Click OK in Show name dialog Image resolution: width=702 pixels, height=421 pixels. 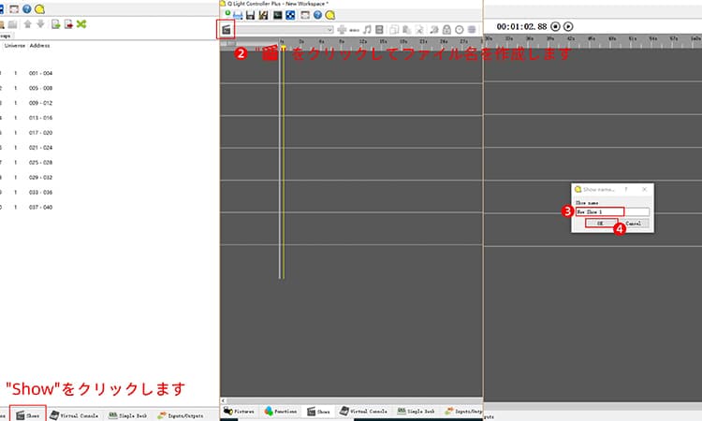600,224
